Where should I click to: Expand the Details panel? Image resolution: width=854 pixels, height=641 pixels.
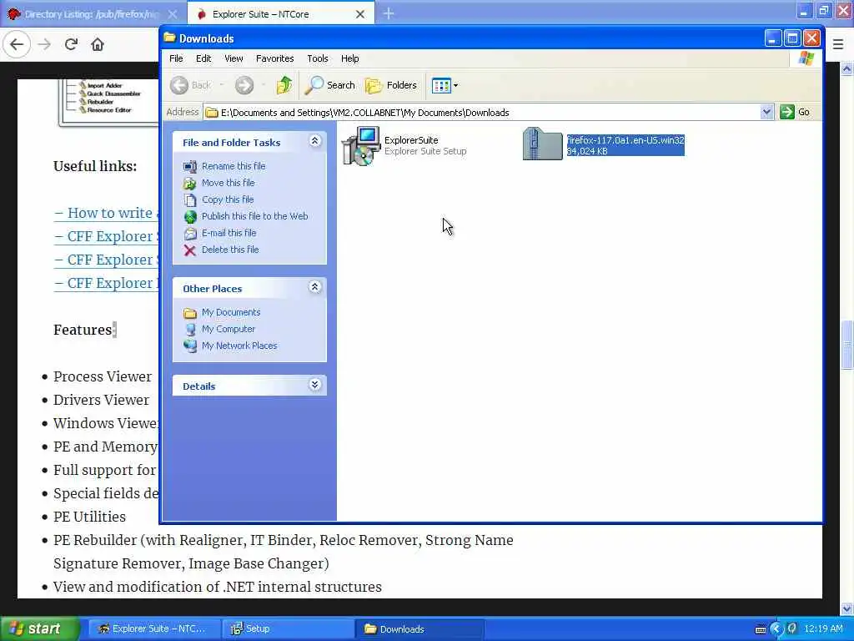click(x=314, y=385)
